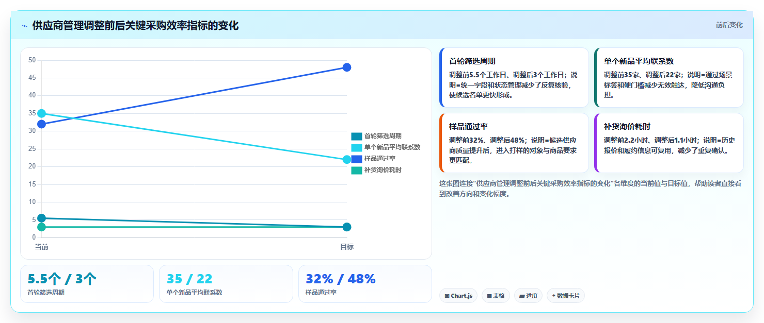The image size is (764, 323).
Task: Click the 当前 x-axis label
Action: (42, 247)
